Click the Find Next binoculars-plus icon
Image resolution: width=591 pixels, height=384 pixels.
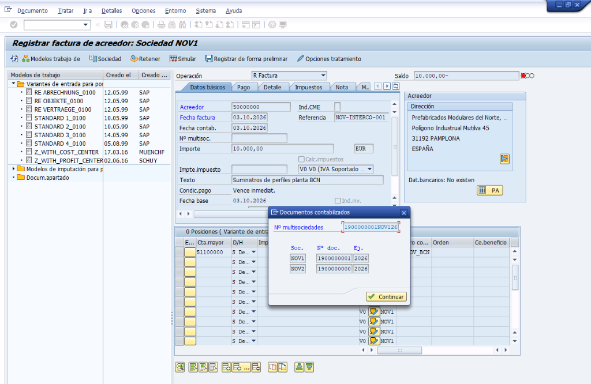(182, 25)
